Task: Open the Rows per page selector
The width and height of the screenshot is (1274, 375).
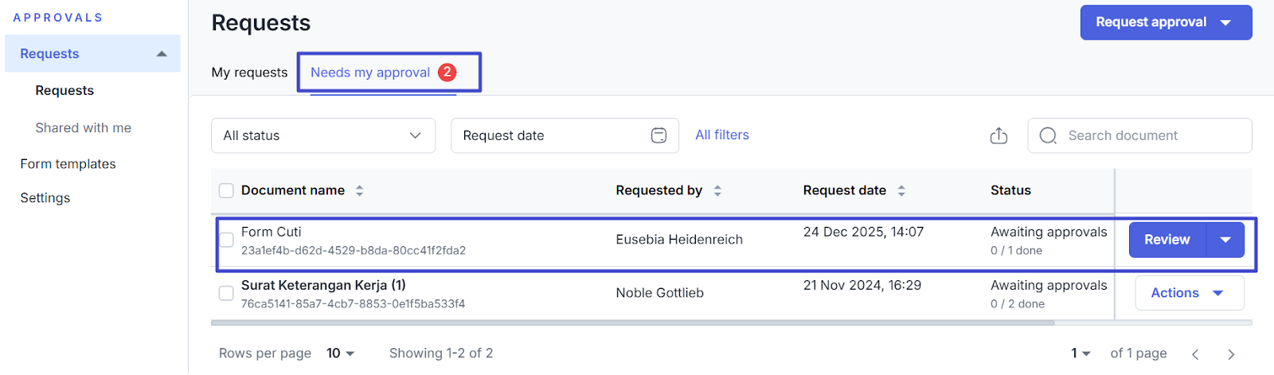Action: [x=341, y=354]
